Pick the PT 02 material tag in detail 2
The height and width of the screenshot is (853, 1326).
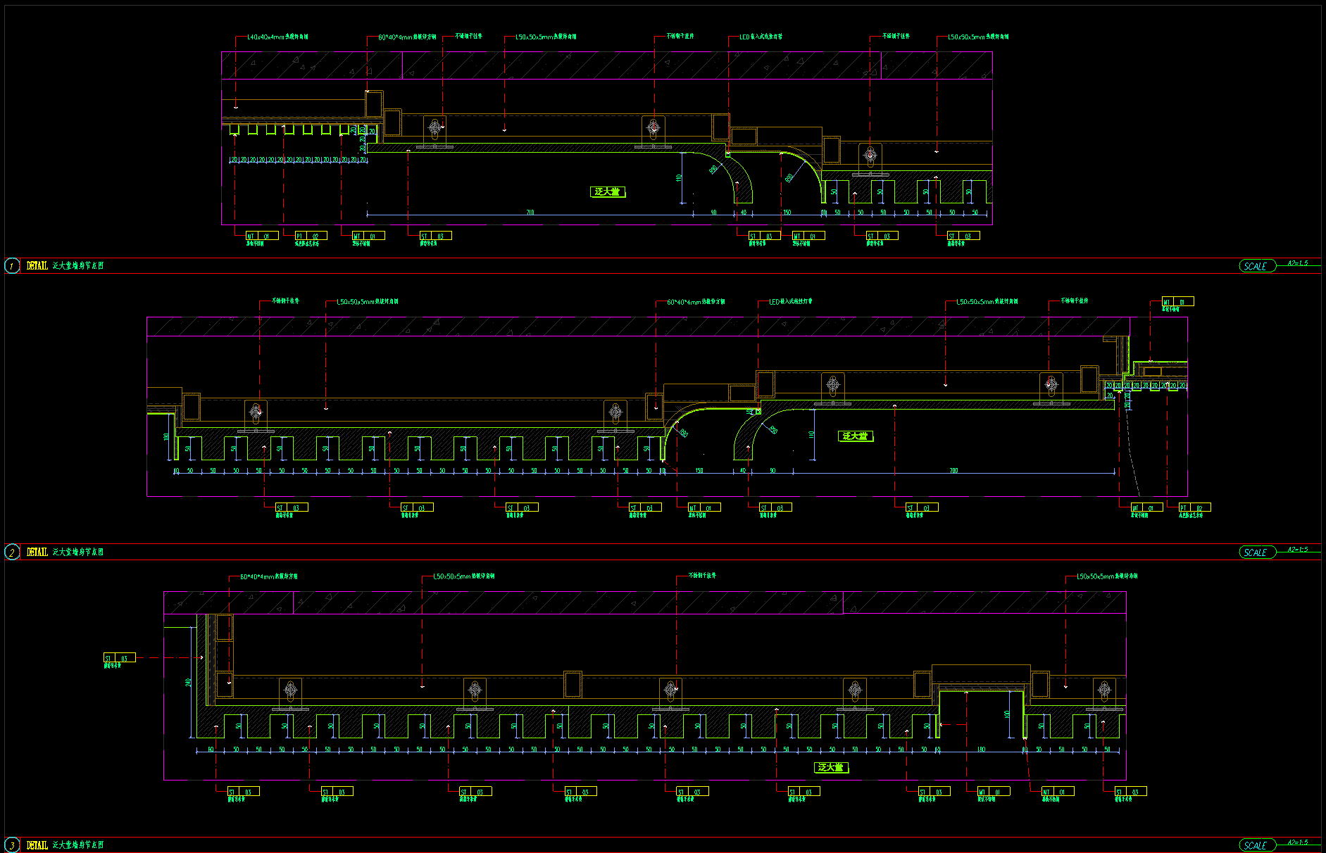click(x=1194, y=507)
